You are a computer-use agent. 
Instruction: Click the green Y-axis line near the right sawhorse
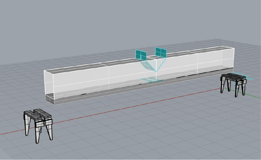[x=253, y=96]
